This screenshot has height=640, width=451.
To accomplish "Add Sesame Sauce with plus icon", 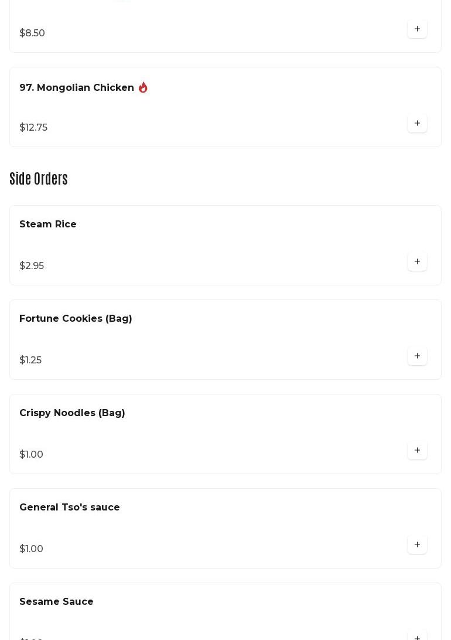I will (417, 636).
